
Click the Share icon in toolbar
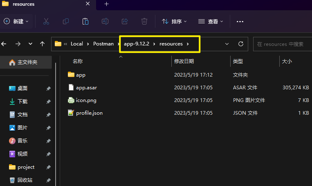pos(125,21)
